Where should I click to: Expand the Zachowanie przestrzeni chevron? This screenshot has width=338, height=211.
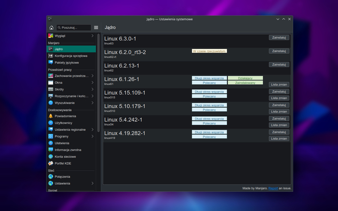tap(92, 76)
